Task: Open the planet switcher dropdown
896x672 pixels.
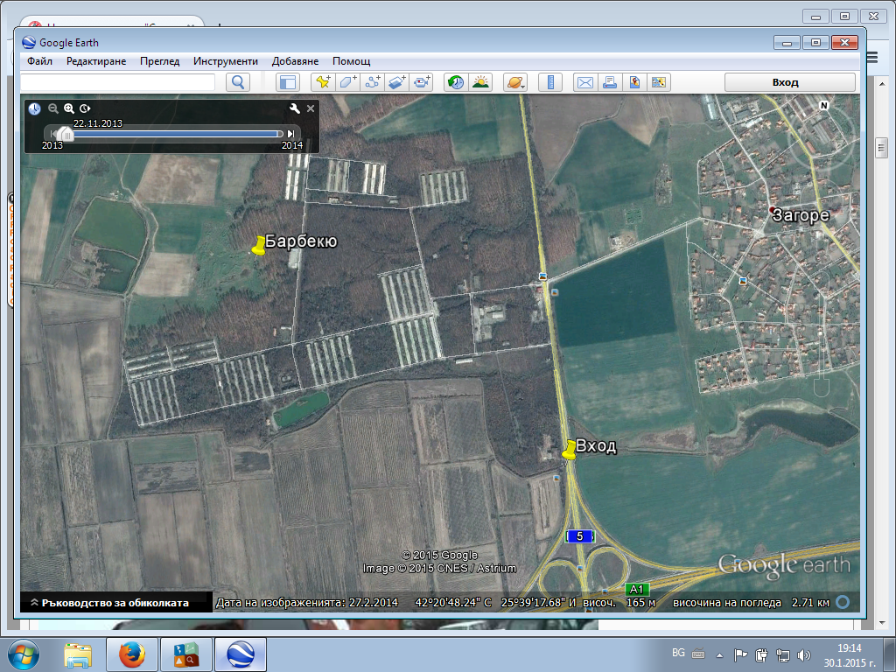Action: coord(514,82)
